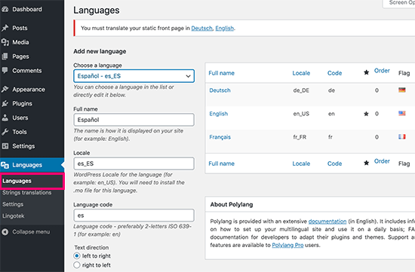Click the Dashboard gauge icon

click(x=5, y=9)
